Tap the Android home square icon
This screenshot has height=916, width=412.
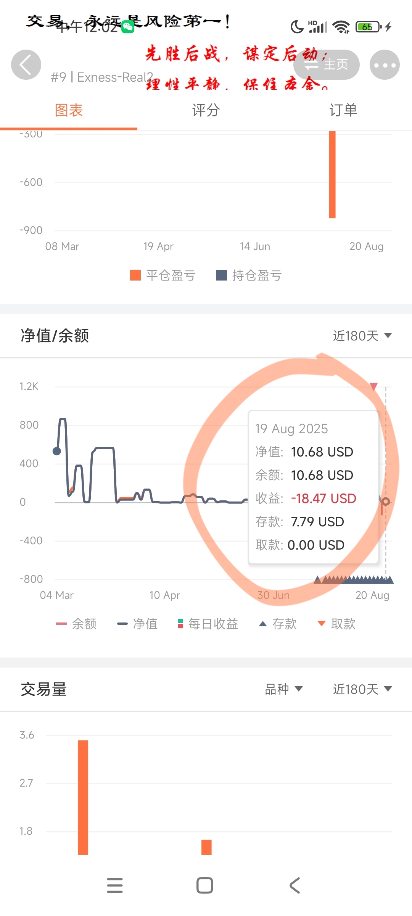[x=205, y=885]
